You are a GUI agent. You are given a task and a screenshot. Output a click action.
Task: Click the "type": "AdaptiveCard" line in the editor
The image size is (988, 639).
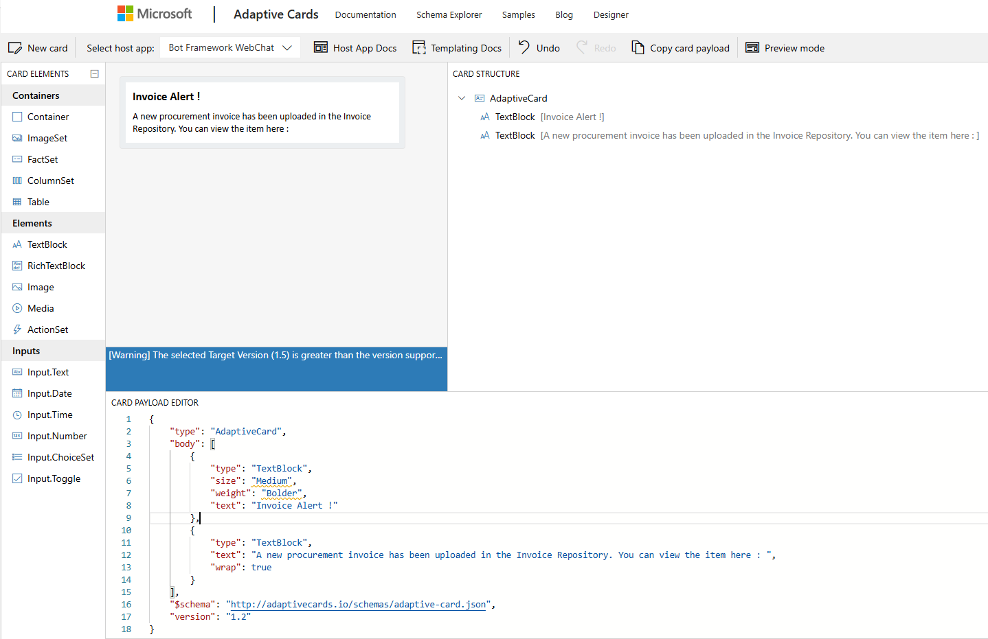click(x=228, y=432)
